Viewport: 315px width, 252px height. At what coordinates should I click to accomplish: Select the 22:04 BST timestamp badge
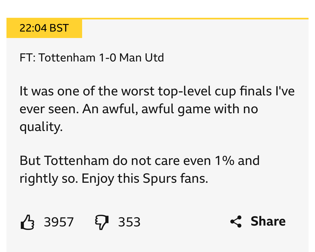click(44, 28)
